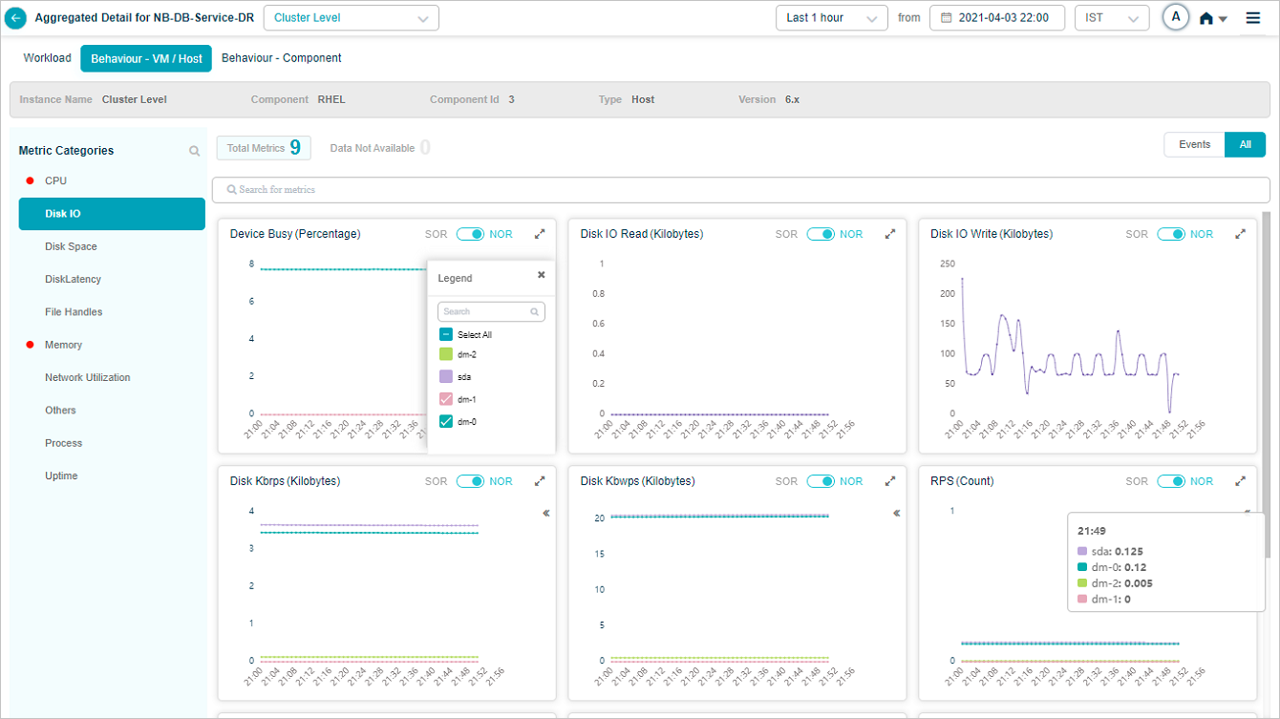Expand the Disk IO Write chart
The height and width of the screenshot is (719, 1280).
pyautogui.click(x=1240, y=234)
